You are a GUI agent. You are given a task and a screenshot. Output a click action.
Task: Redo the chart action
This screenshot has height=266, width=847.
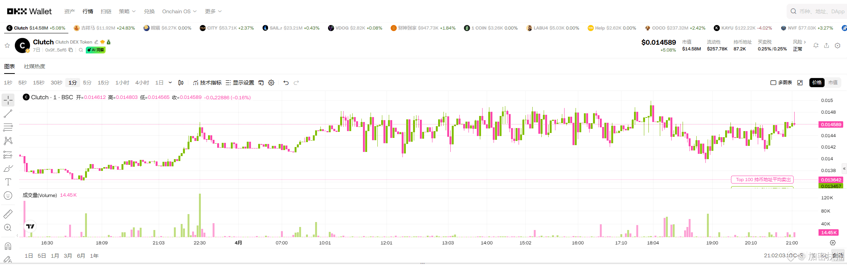tap(297, 83)
